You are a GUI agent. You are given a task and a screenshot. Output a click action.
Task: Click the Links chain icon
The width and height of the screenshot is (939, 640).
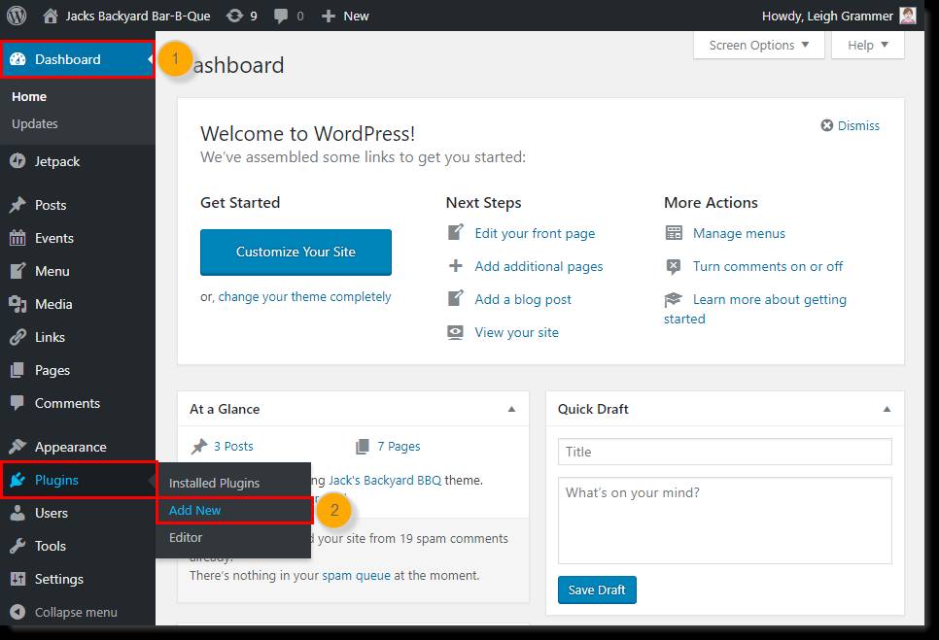(x=17, y=337)
